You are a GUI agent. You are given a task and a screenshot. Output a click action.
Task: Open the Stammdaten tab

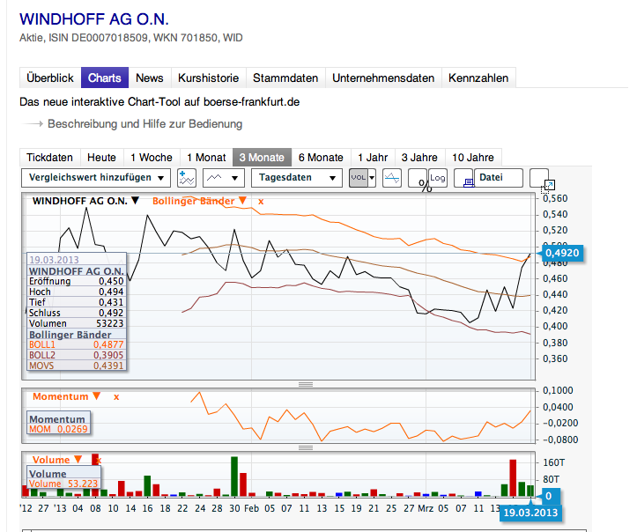285,78
